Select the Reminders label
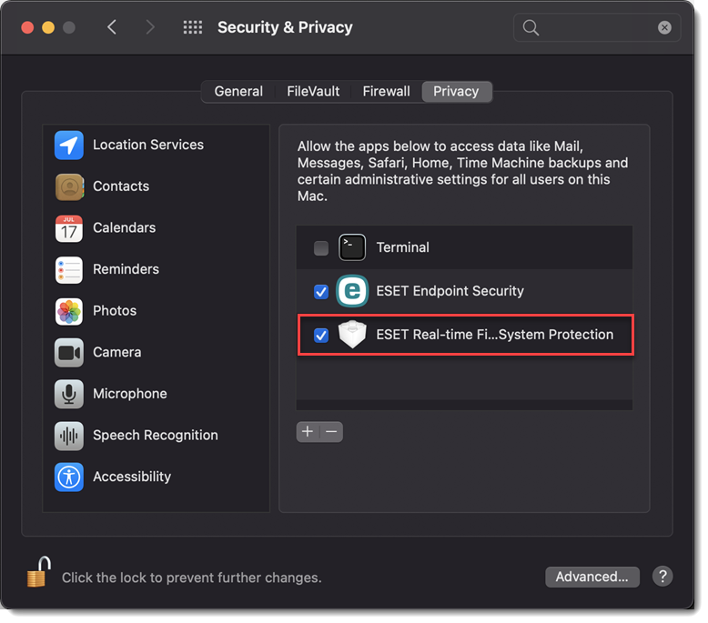Screen dimensions: 708x623 tap(126, 269)
